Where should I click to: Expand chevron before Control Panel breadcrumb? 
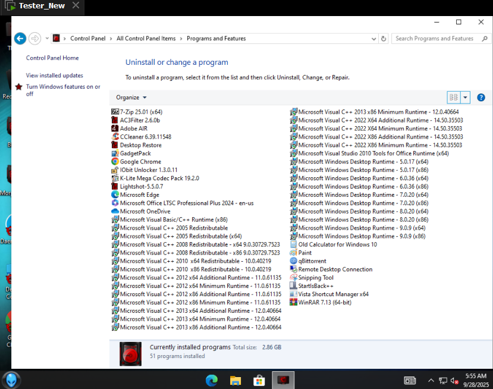click(x=65, y=39)
